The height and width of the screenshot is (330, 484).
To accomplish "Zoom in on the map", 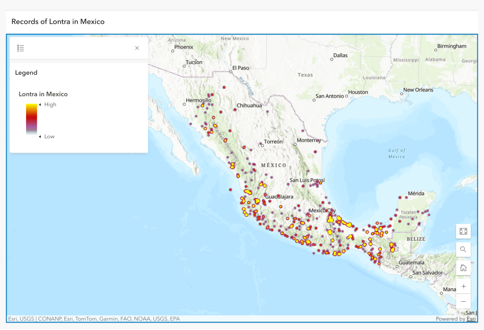I will [463, 287].
